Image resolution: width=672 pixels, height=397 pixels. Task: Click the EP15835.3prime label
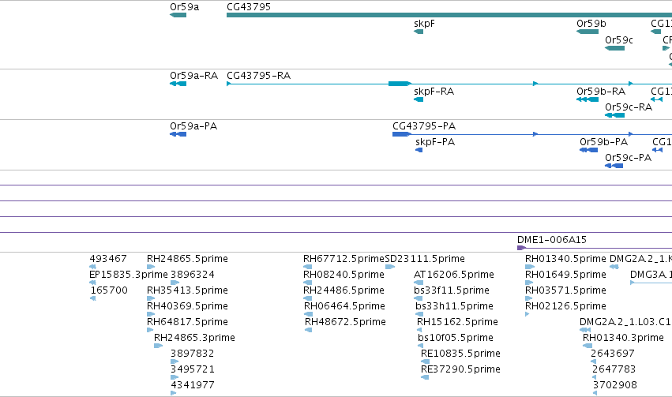tap(129, 275)
